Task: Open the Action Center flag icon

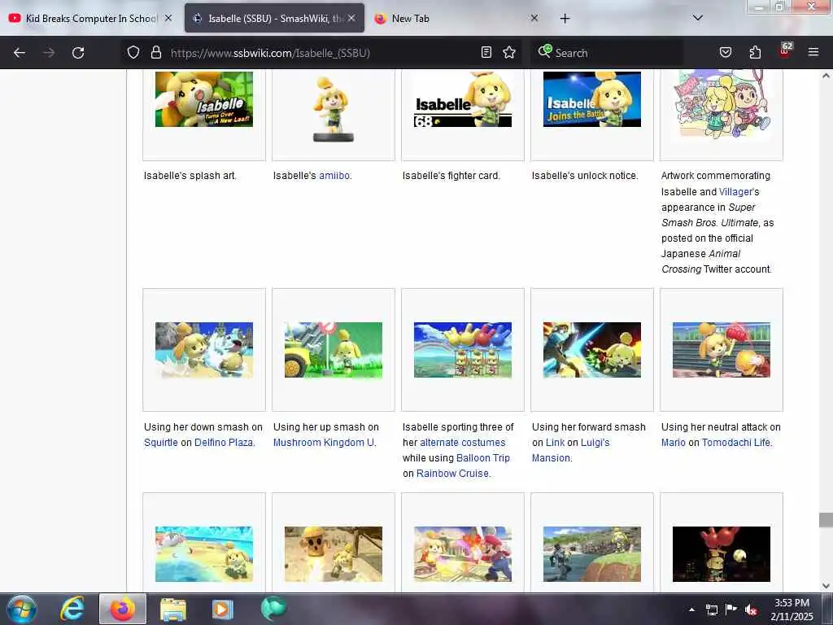Action: (x=731, y=609)
